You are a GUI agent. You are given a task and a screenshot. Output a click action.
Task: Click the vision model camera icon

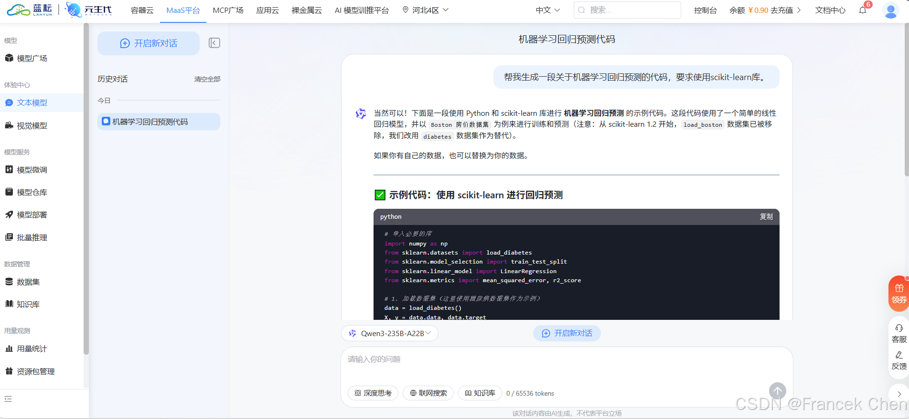[9, 125]
